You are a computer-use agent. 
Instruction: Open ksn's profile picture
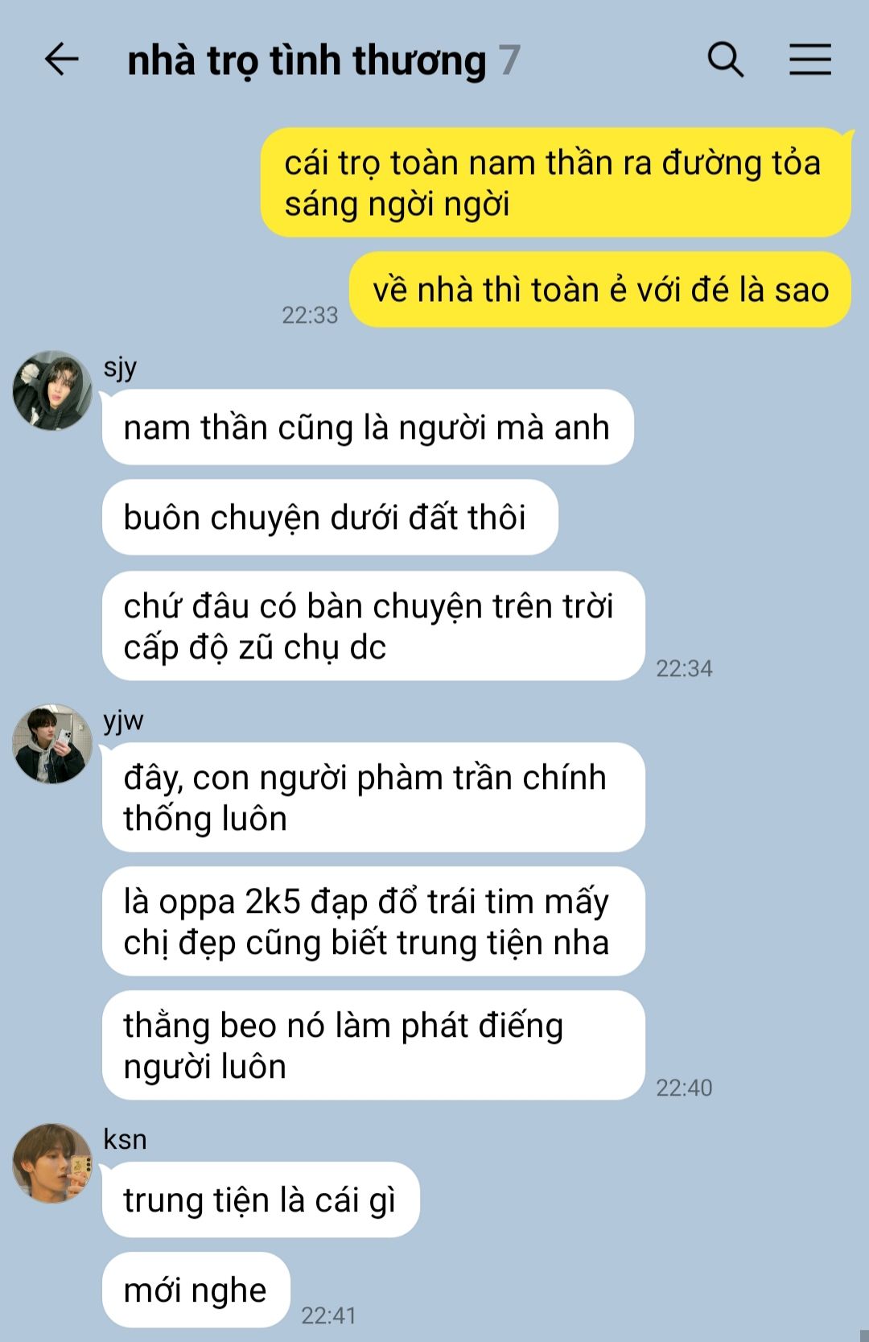pos(52,1163)
